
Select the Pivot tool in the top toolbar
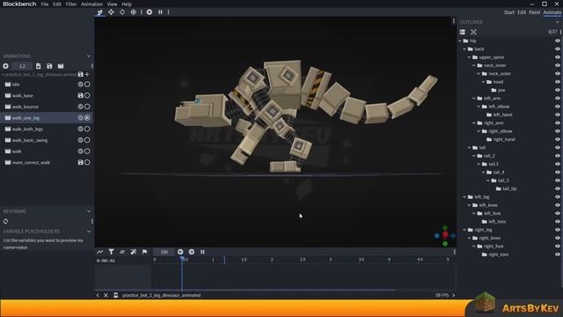point(133,12)
